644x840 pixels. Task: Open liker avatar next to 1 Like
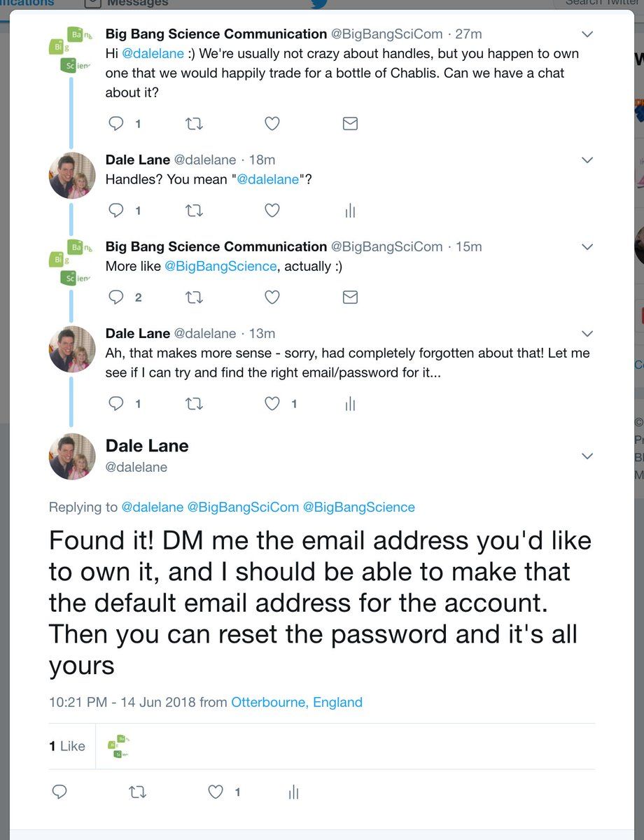(119, 746)
